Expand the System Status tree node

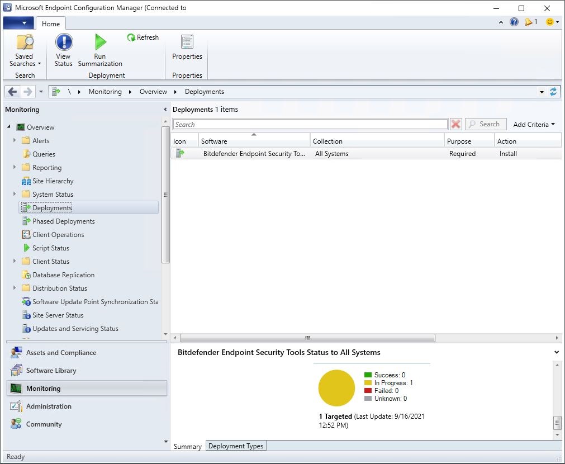15,194
